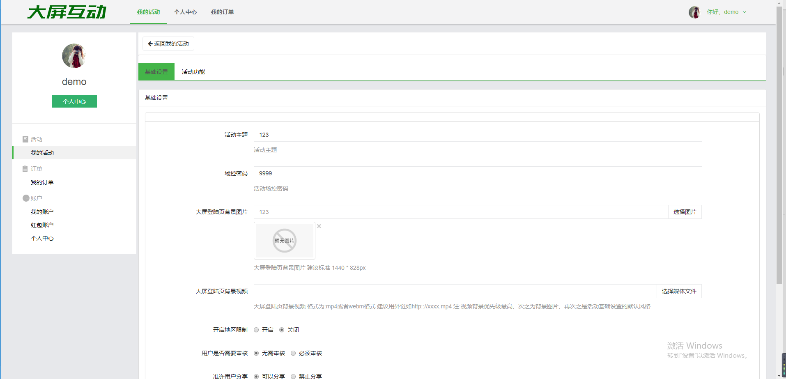Viewport: 786px width, 379px height.
Task: Select the 无需审核 radio option
Action: [x=257, y=353]
